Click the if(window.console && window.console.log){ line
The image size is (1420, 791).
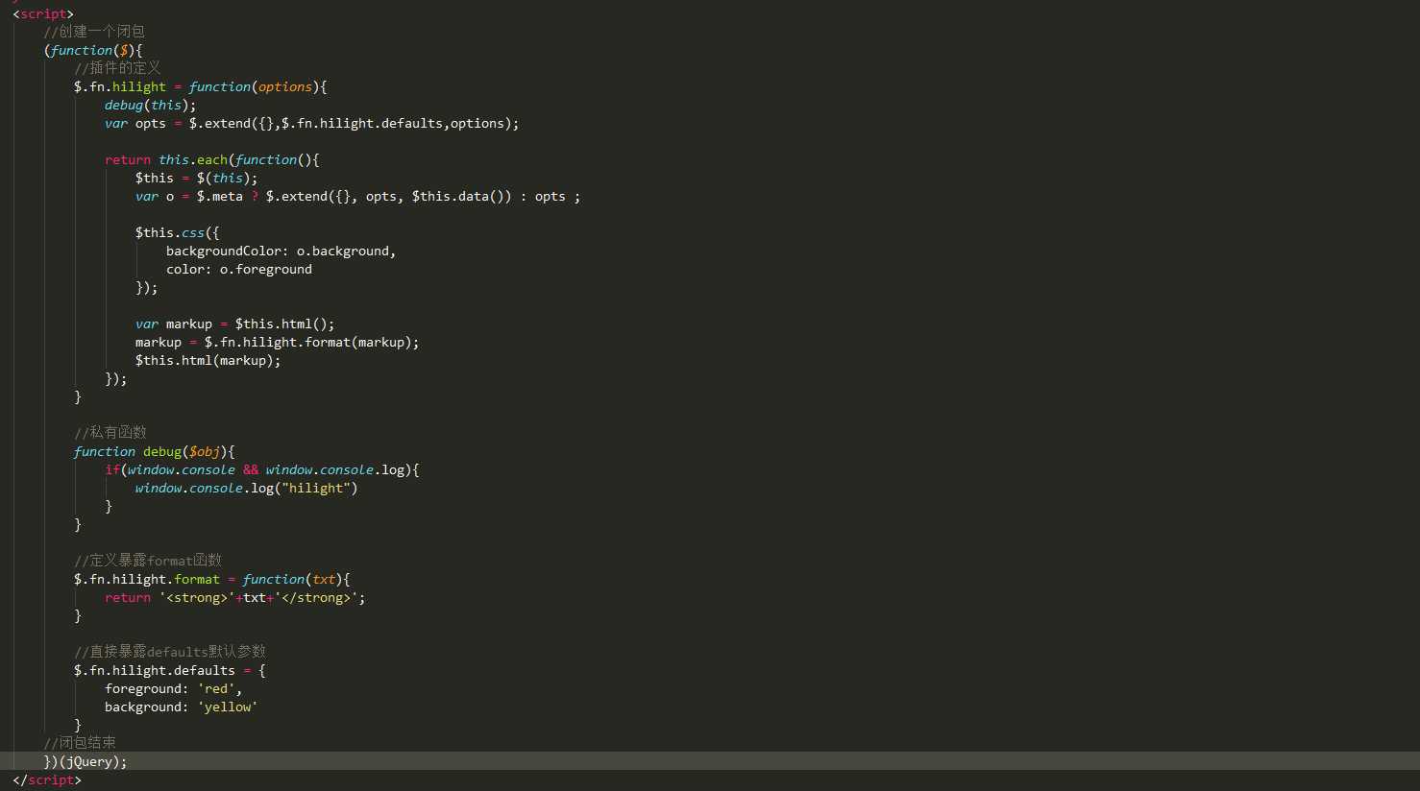point(262,469)
